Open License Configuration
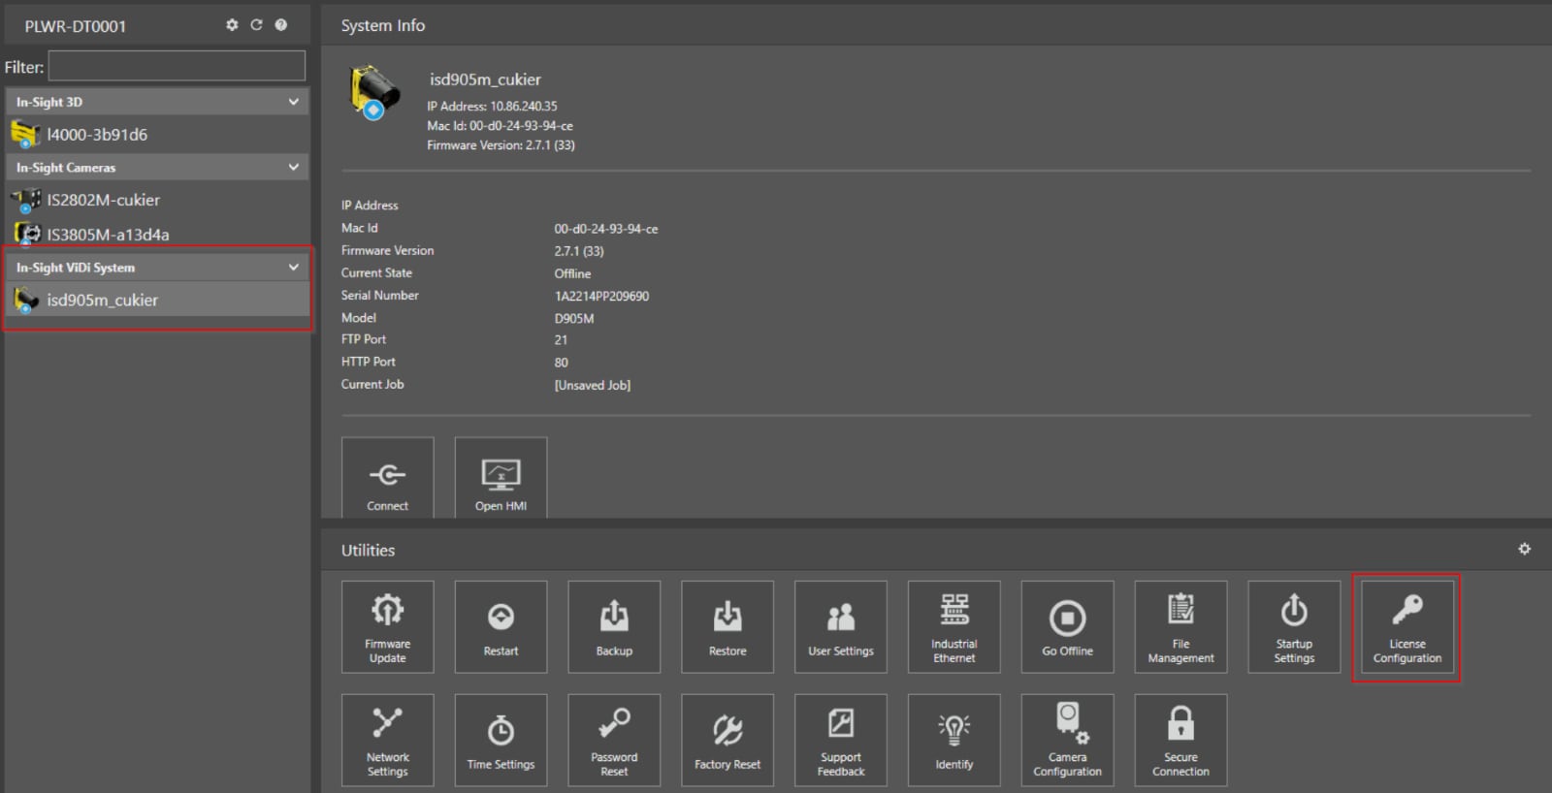The image size is (1552, 793). 1406,626
